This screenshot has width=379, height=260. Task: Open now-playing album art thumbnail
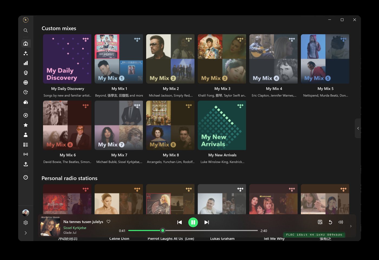[x=50, y=226]
